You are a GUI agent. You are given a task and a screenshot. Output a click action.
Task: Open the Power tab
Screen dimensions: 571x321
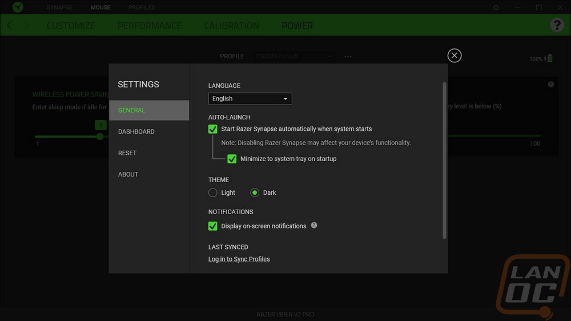297,26
